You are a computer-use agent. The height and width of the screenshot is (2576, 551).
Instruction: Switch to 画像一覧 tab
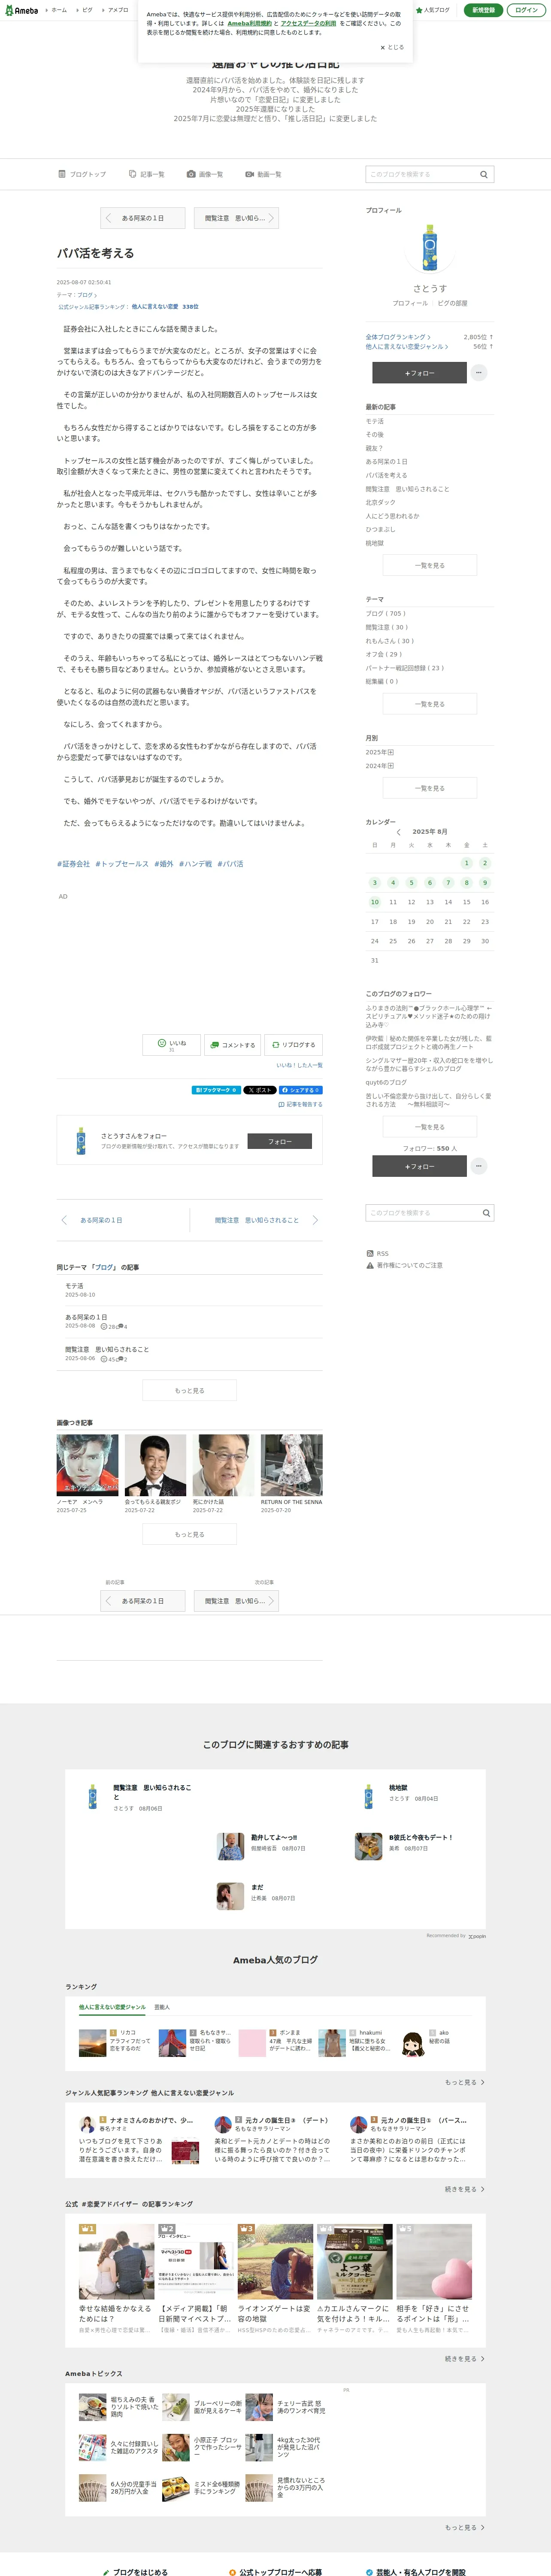205,174
